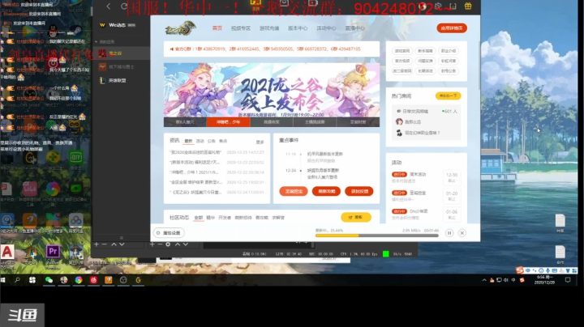Click the yellow 换一换 button in 热门房间
This screenshot has width=584, height=327.
click(448, 96)
